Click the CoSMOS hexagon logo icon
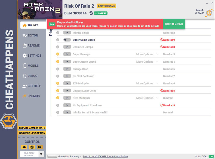The image size is (215, 159). pyautogui.click(x=209, y=13)
